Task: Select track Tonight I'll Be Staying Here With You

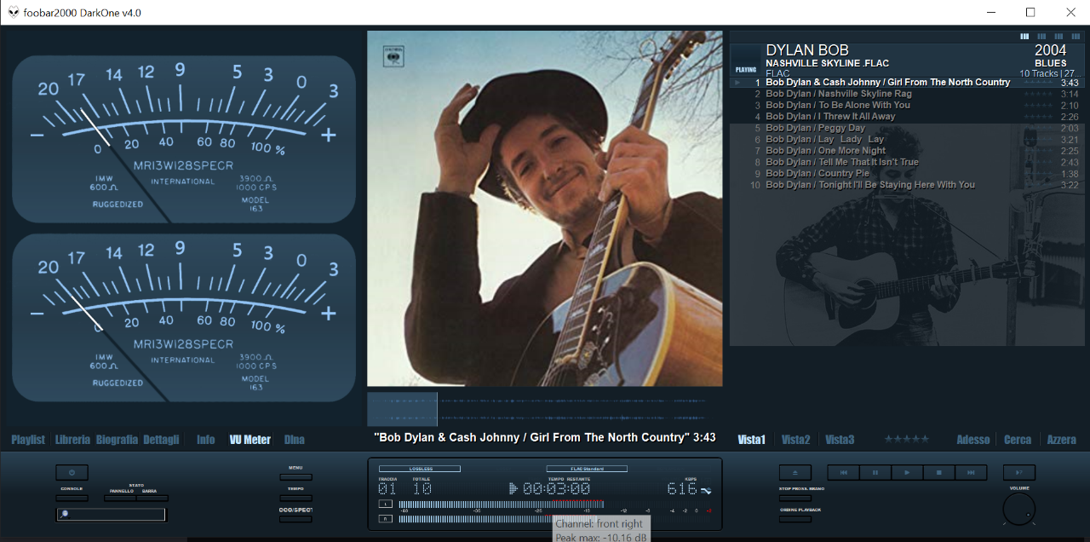Action: pos(907,185)
